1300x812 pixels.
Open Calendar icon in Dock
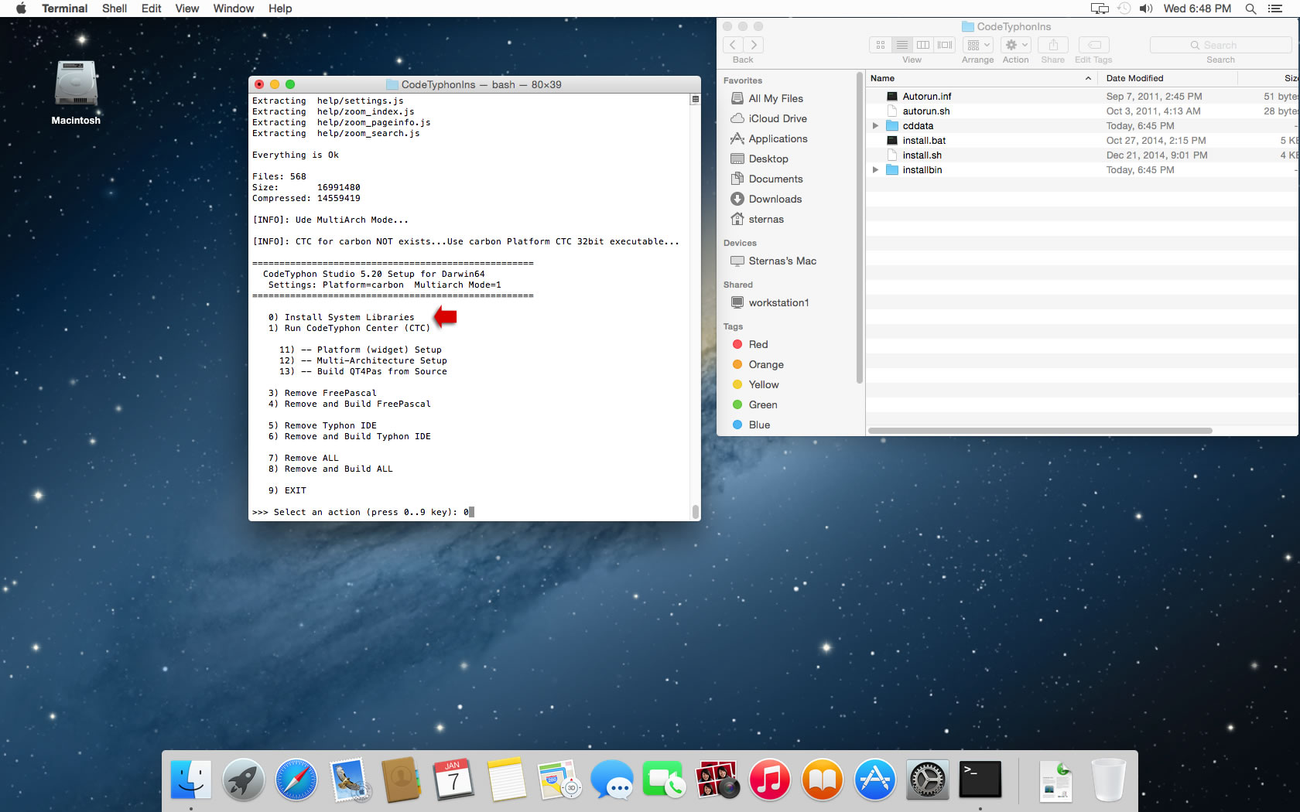coord(453,779)
